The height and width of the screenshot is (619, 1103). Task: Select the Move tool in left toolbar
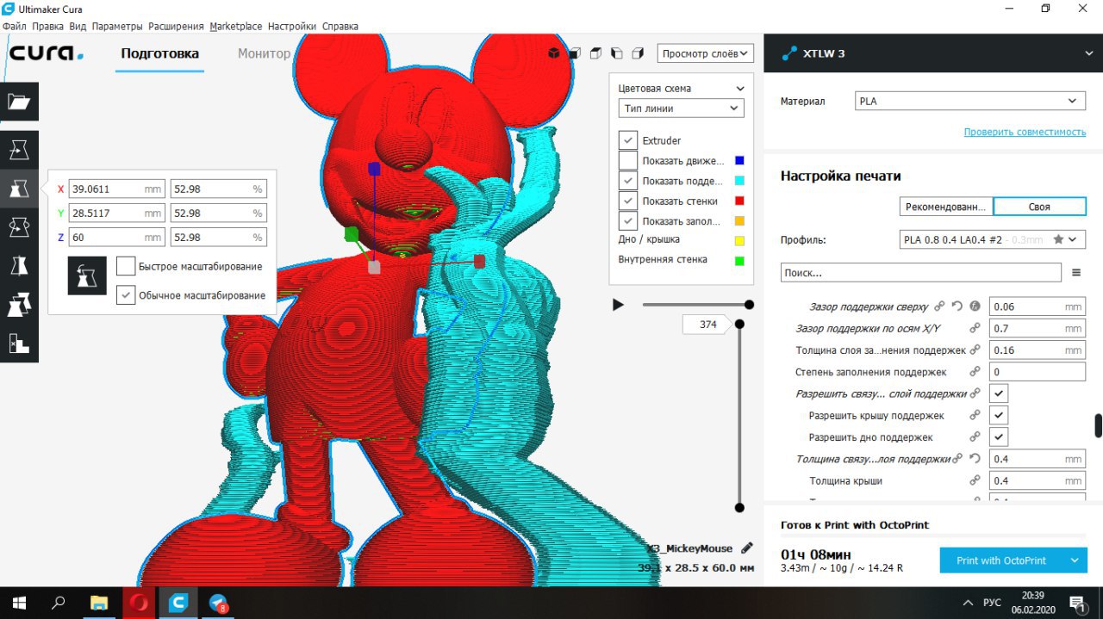pos(19,150)
